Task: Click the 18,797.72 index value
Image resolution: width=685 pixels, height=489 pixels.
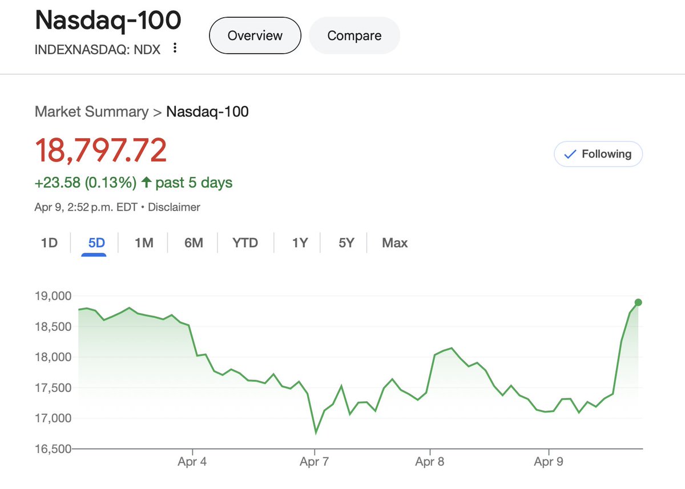Action: point(101,151)
